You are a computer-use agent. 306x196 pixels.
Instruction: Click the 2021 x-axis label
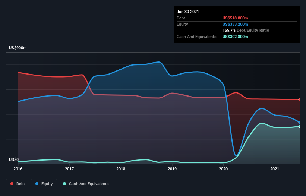pyautogui.click(x=275, y=169)
